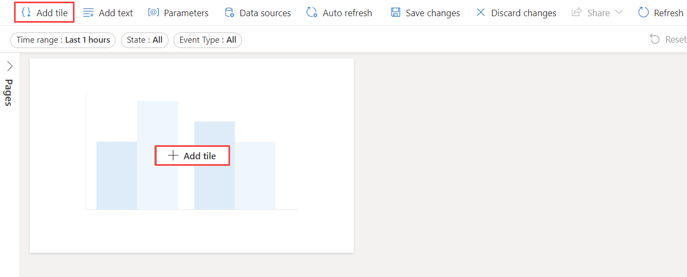Click the Discard changes label
Image resolution: width=687 pixels, height=277 pixels.
tap(524, 13)
